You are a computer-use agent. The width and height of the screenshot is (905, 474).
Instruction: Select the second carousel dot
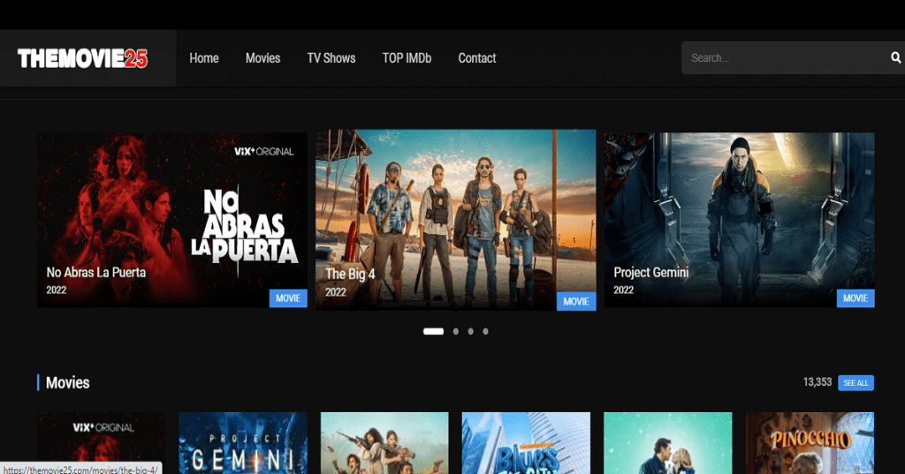(456, 332)
